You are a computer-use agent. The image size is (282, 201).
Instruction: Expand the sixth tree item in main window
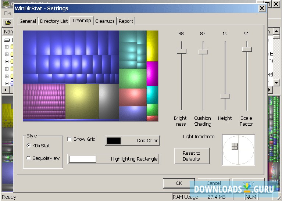(7, 84)
